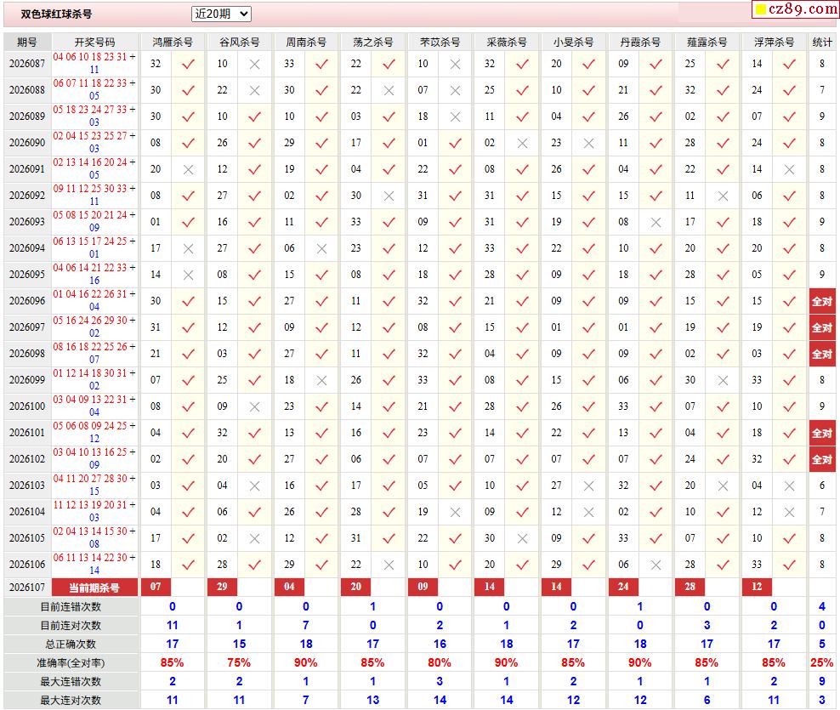Click the gray cross for 丹霞杀号 in row 2026093

656,223
